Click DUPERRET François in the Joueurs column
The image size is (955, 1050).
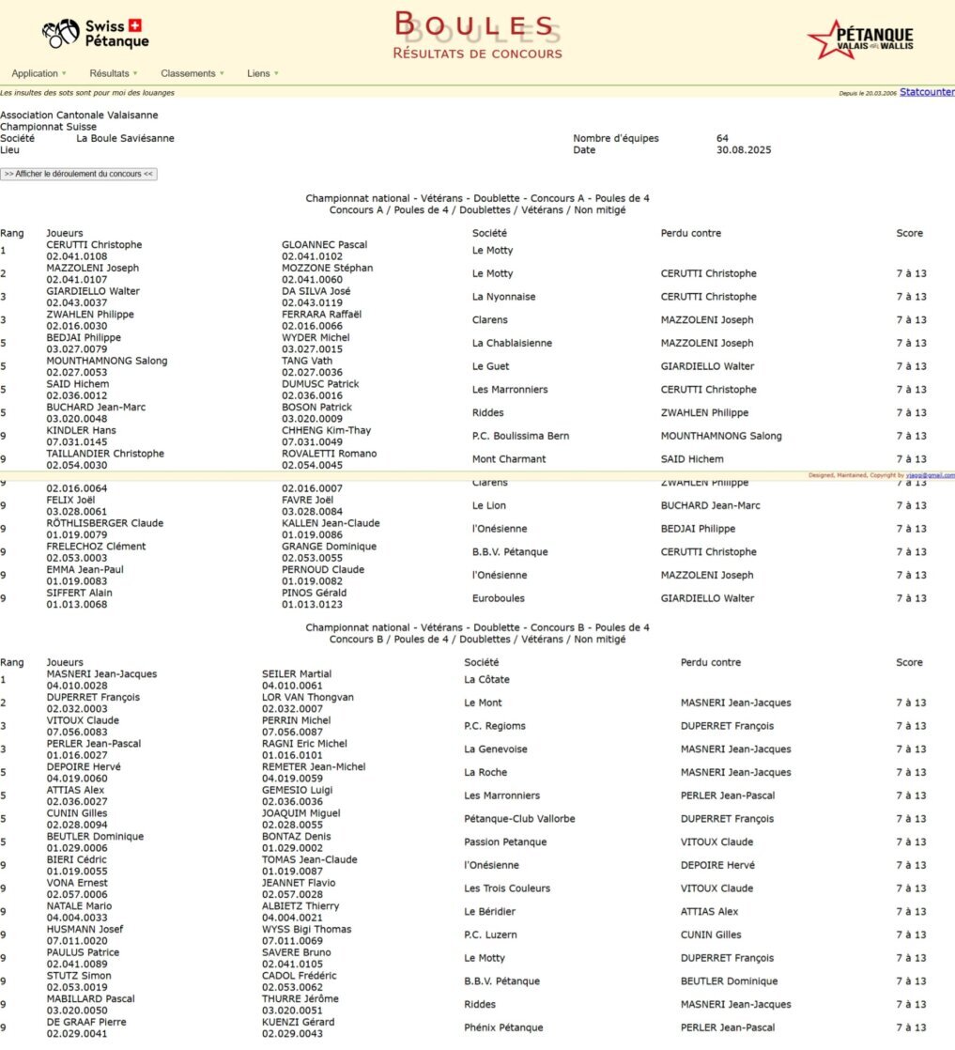pyautogui.click(x=93, y=698)
